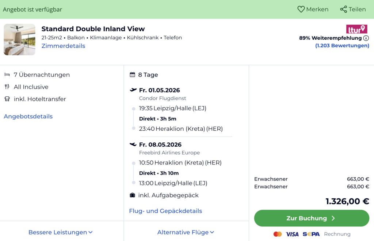Click the Aufgabegepäck luggage icon
The width and height of the screenshot is (374, 241).
click(x=132, y=195)
